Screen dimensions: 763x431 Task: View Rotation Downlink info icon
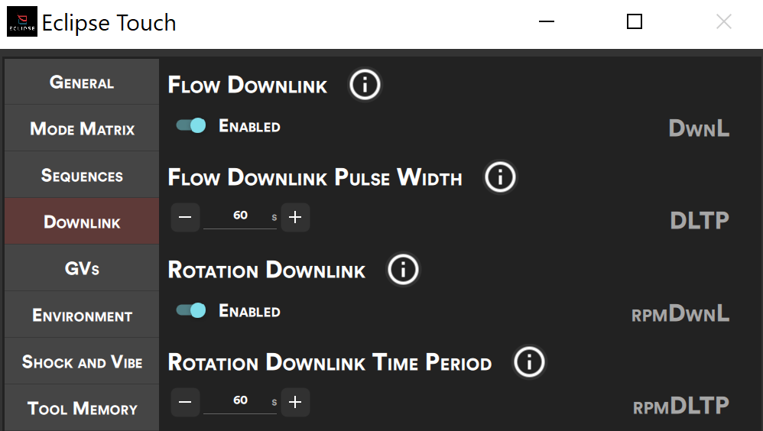(403, 270)
